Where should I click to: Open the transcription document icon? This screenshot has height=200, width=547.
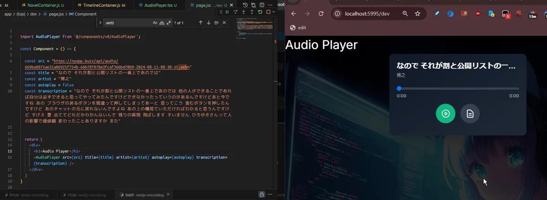[x=470, y=114]
